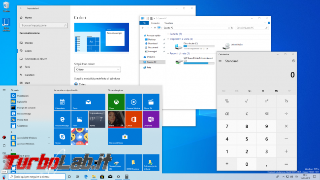
Task: Switch to the Computer ribbon tab
Action: coord(155,23)
